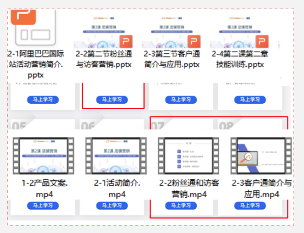This screenshot has width=304, height=233.
Task: Open the 2-1活动简介.mp4 video icon
Action: 116,156
